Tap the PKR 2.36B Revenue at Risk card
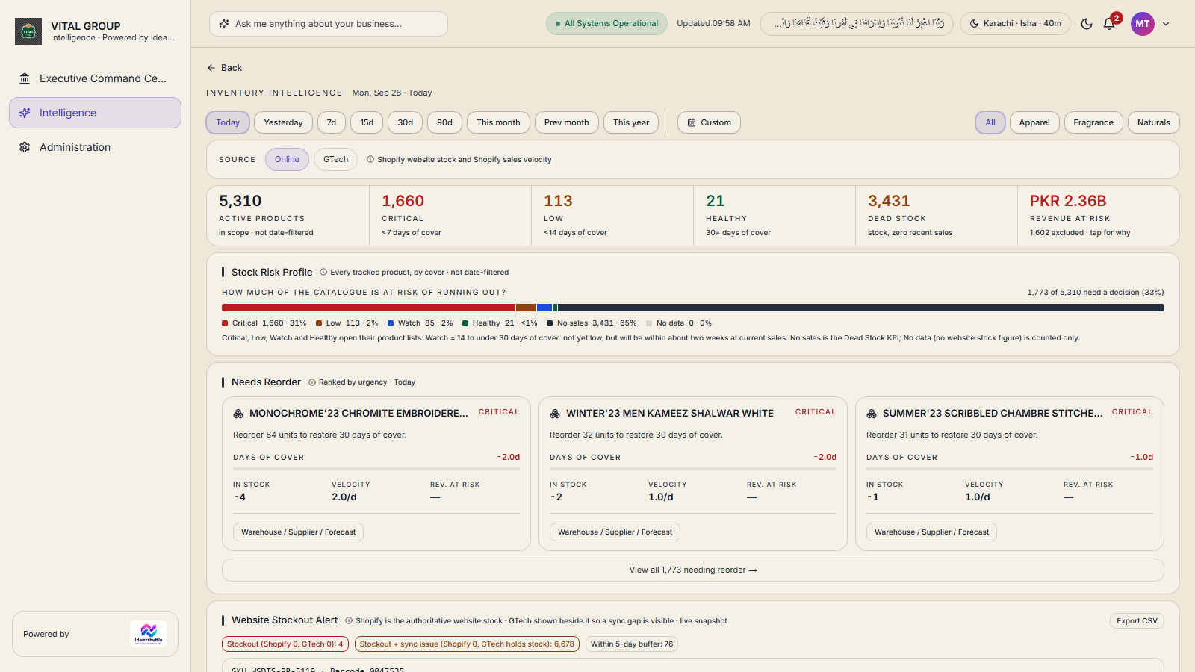Screen dimensions: 1195x672 point(1099,216)
